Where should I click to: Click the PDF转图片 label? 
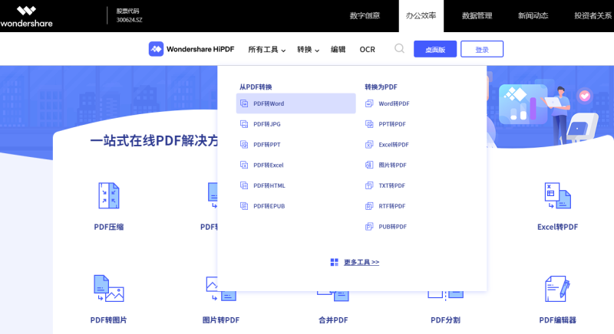click(108, 320)
